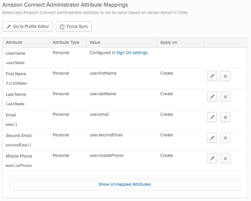
Task: Remove the Last Name mapping
Action: coord(225,97)
